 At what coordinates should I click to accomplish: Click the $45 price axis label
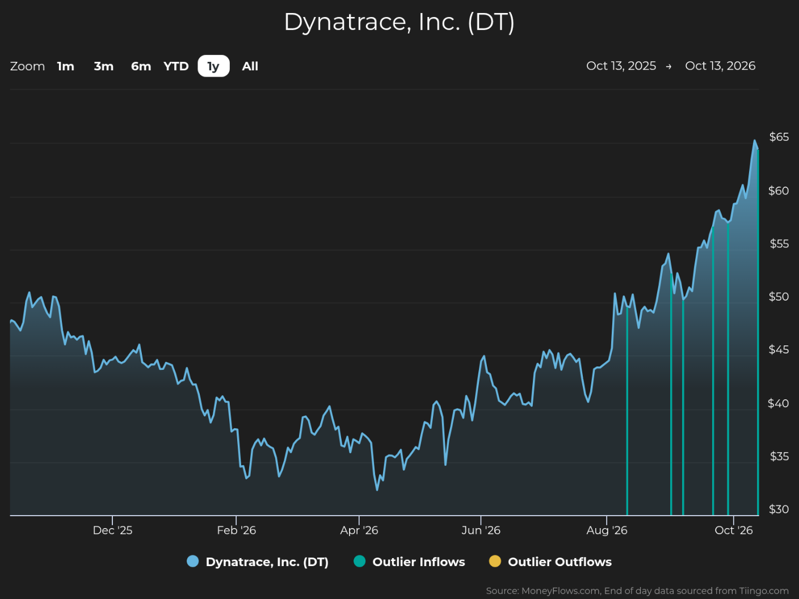(x=779, y=349)
